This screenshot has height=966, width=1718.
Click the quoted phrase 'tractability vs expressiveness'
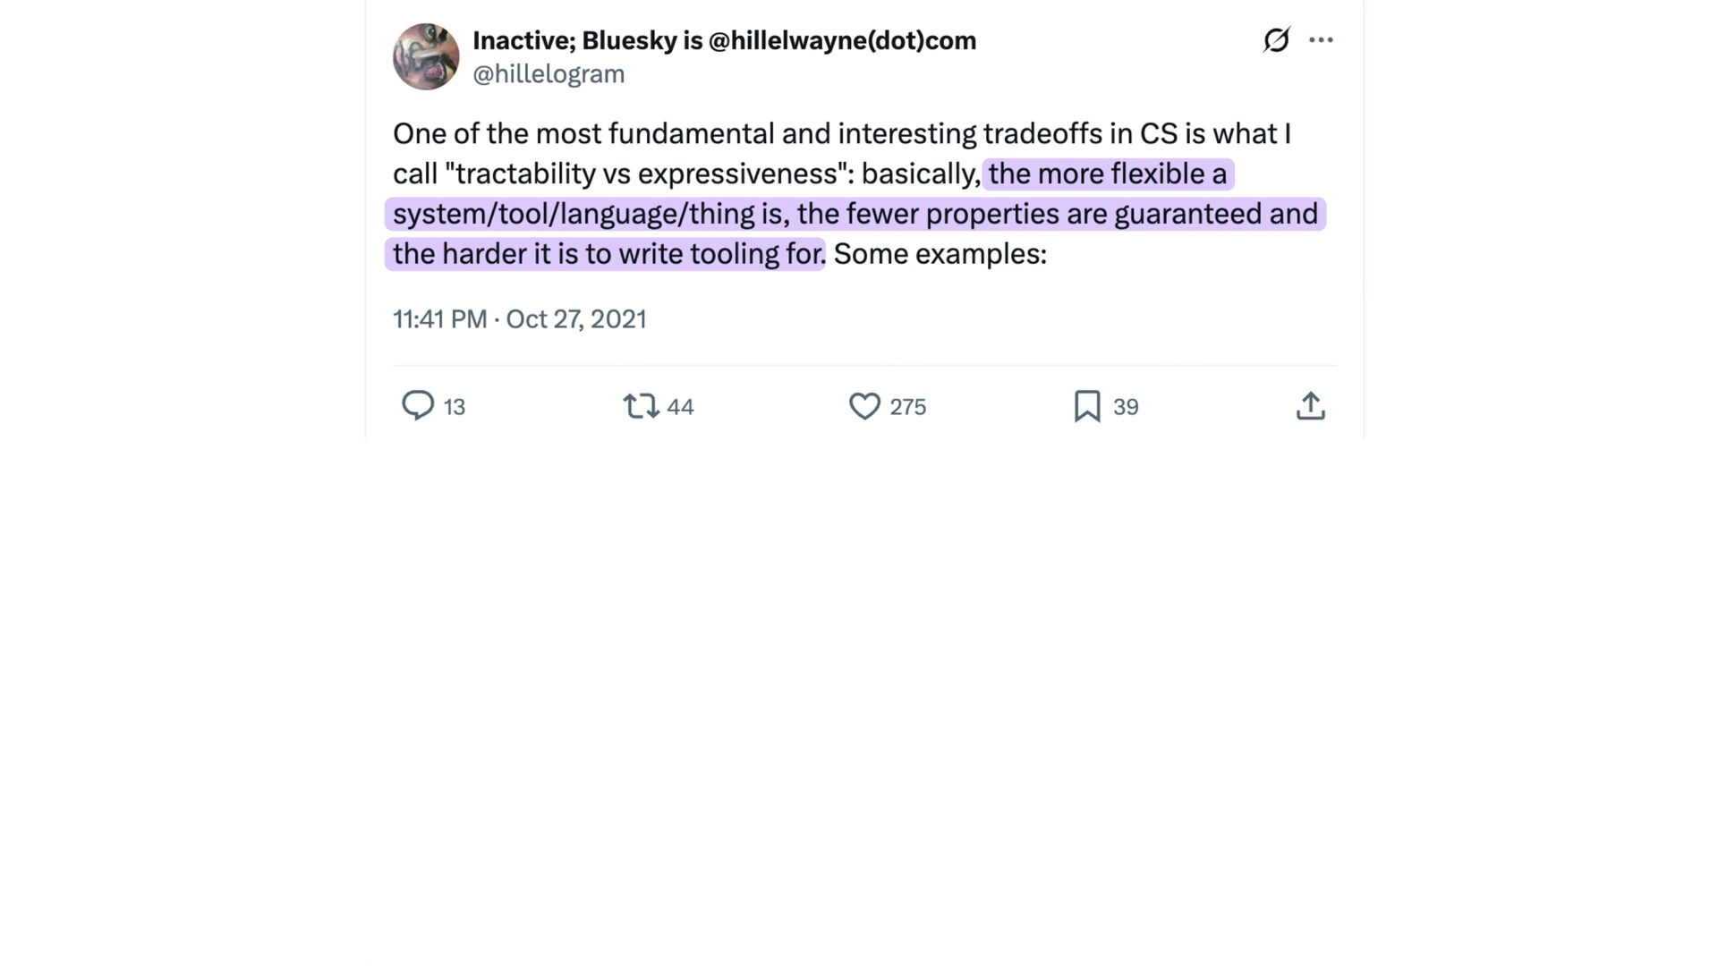tap(646, 174)
